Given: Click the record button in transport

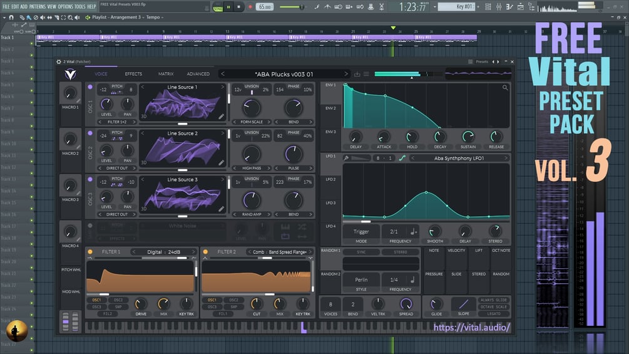Looking at the screenshot, I should point(250,7).
